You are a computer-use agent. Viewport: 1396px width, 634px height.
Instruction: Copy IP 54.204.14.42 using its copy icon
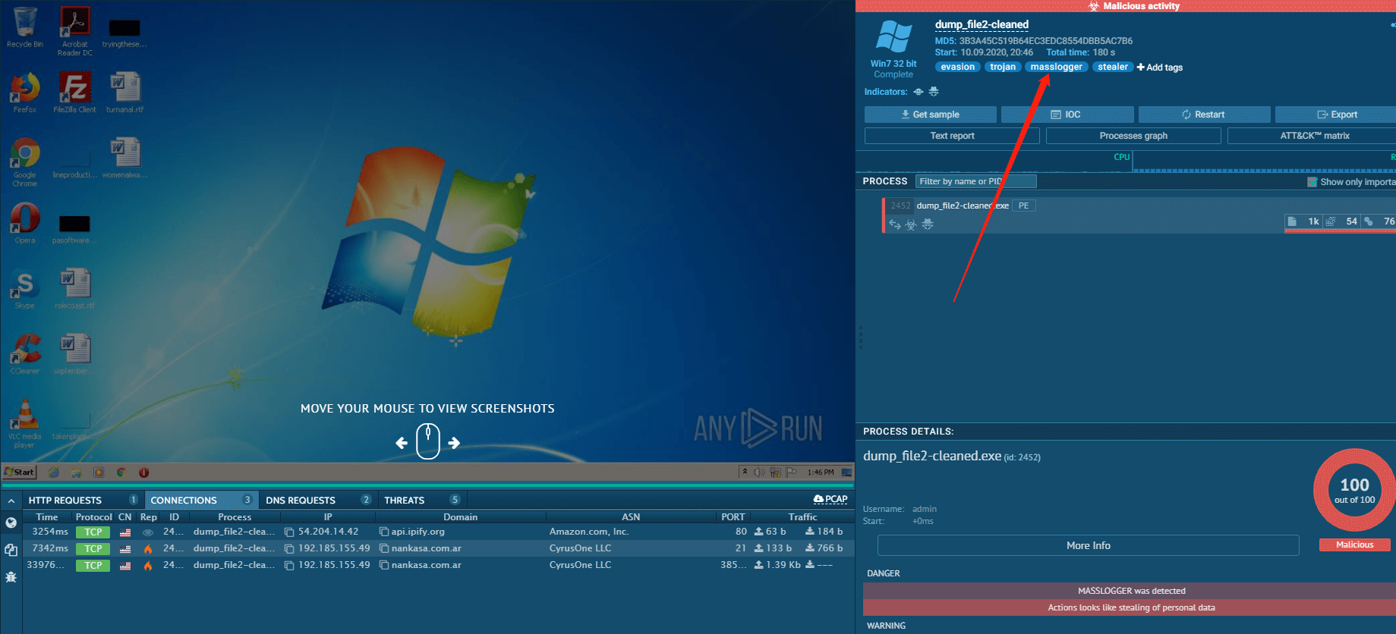pyautogui.click(x=289, y=532)
